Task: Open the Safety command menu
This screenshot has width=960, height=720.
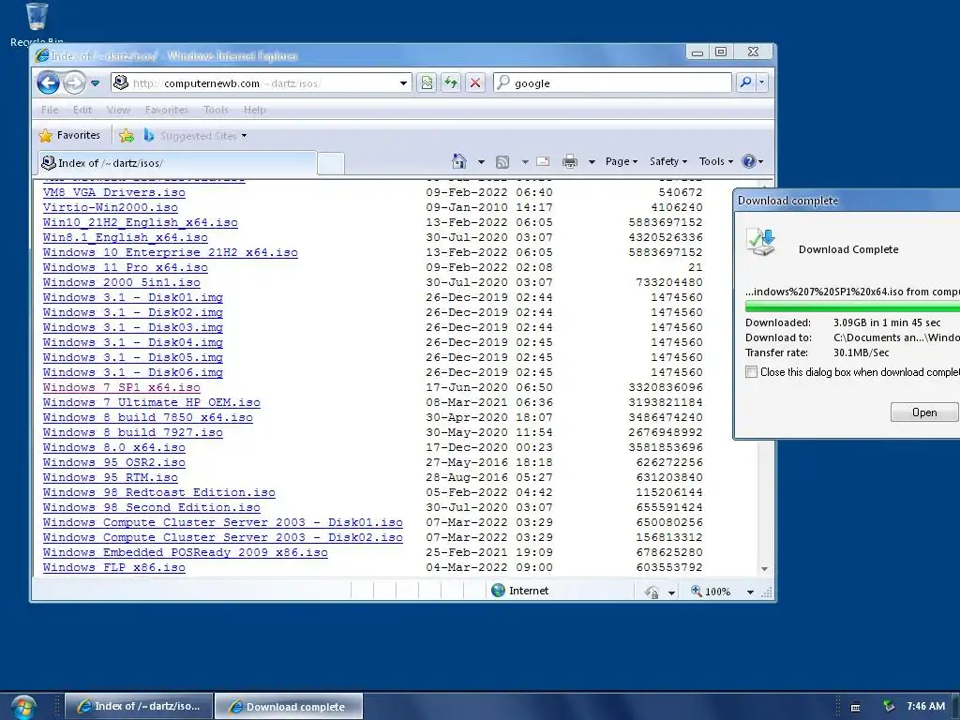Action: click(667, 161)
